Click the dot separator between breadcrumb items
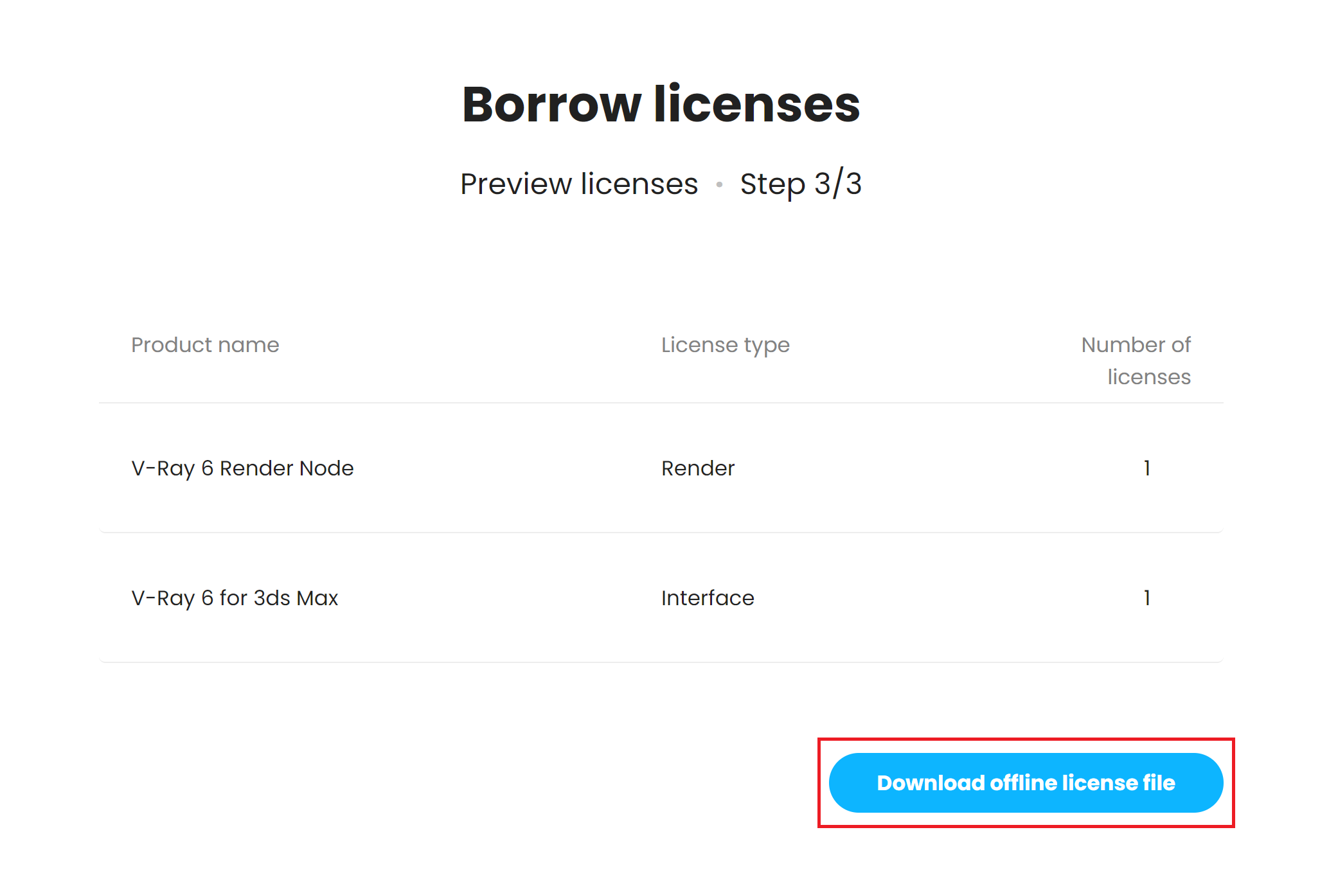The width and height of the screenshot is (1329, 893). (719, 184)
